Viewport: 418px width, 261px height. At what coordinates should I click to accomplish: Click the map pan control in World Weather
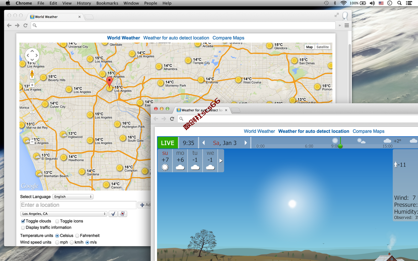[32, 55]
